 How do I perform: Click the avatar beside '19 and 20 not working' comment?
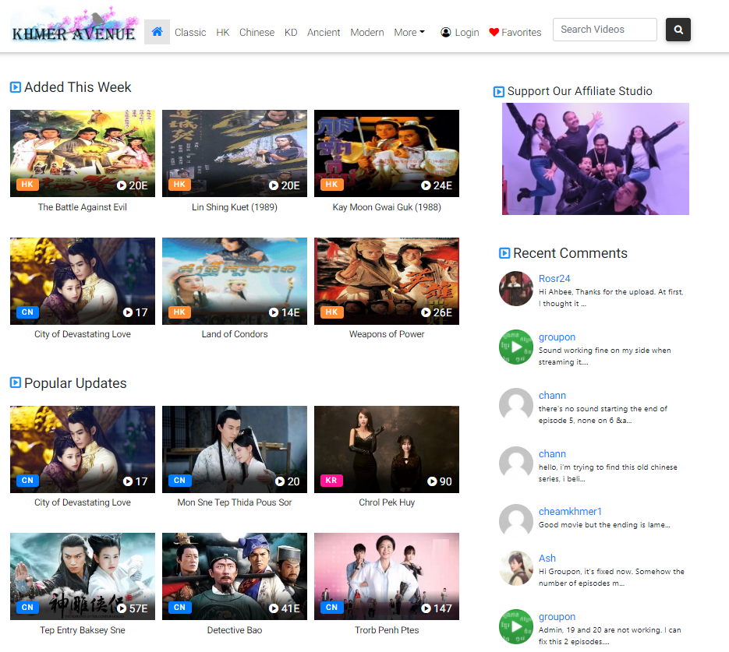click(515, 626)
